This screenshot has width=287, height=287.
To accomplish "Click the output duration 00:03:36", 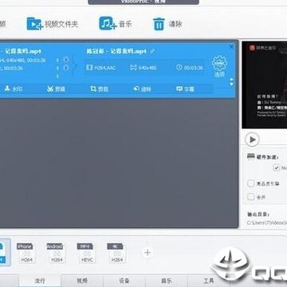I will (x=190, y=68).
